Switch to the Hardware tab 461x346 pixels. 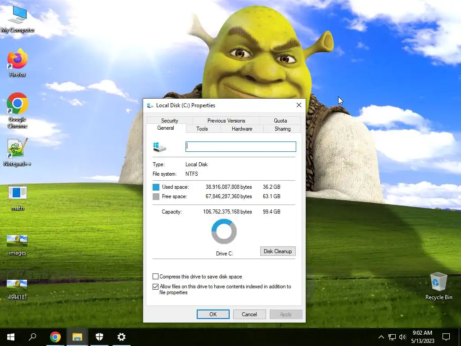(x=242, y=128)
